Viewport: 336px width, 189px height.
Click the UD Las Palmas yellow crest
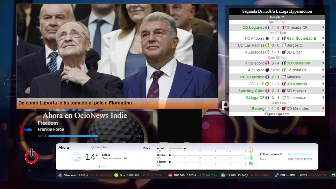[267, 45]
